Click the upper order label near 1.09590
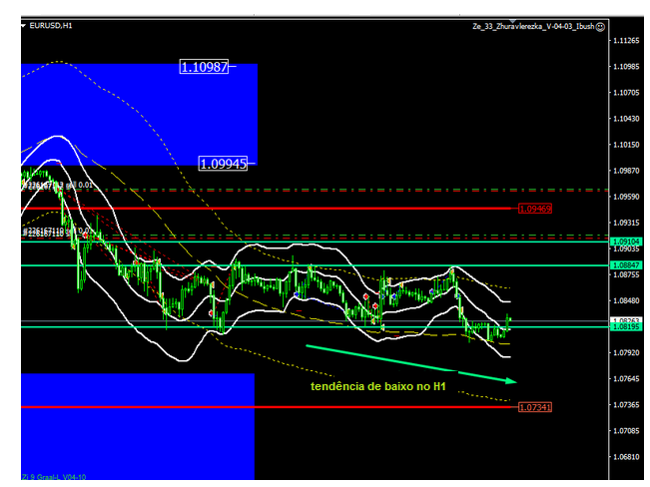 [x=58, y=185]
